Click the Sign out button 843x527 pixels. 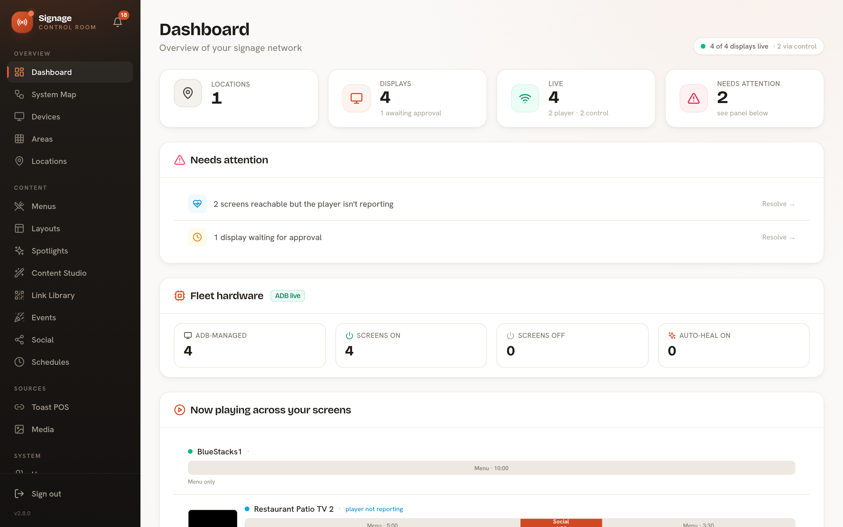(70, 494)
